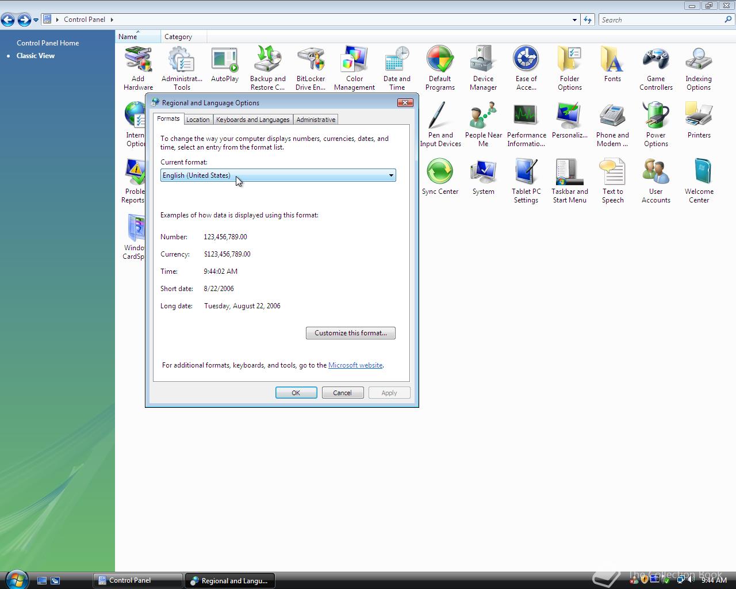
Task: Switch to Control Panel taskbar button
Action: [x=138, y=580]
